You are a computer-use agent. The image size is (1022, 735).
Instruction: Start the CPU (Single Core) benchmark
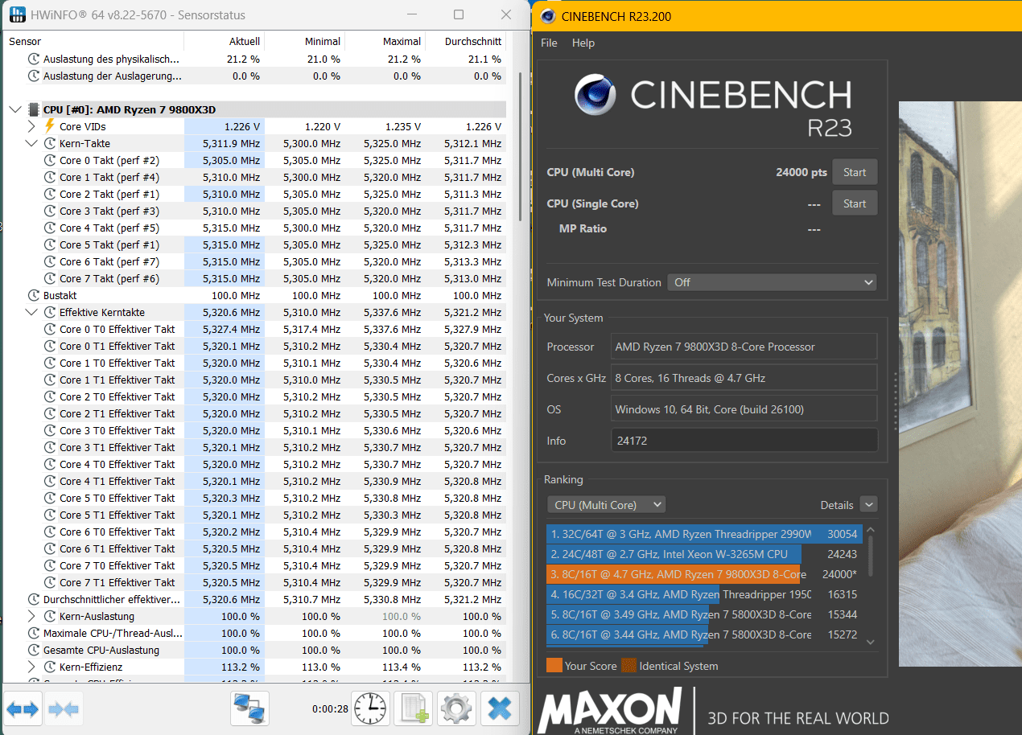point(855,203)
